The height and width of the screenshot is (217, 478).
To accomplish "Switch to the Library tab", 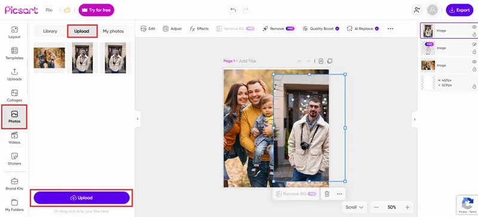I will (50, 31).
